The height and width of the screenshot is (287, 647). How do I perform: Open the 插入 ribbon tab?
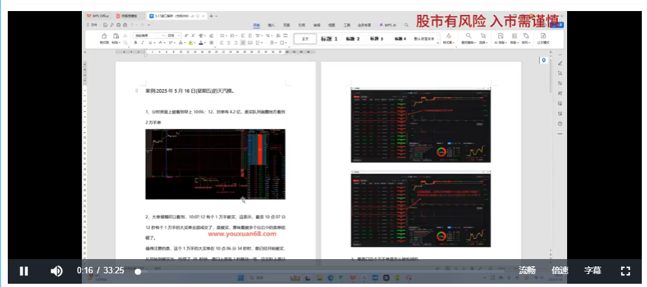click(x=271, y=25)
